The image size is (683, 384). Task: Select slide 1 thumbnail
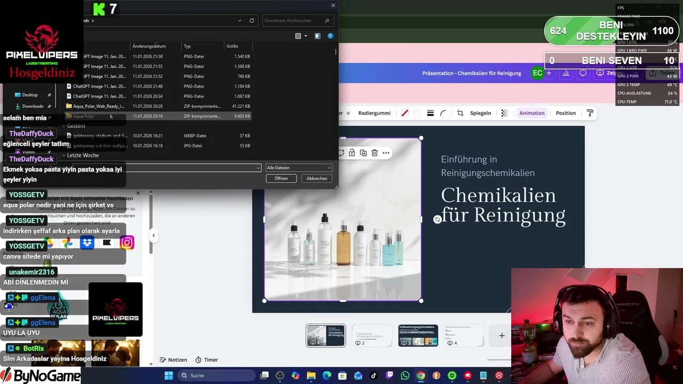pos(325,335)
